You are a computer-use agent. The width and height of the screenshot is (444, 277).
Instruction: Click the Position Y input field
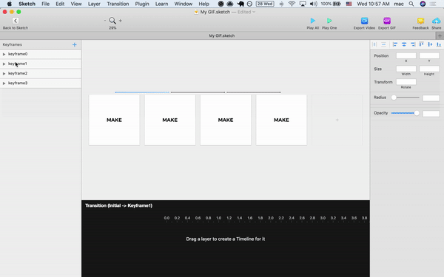429,55
